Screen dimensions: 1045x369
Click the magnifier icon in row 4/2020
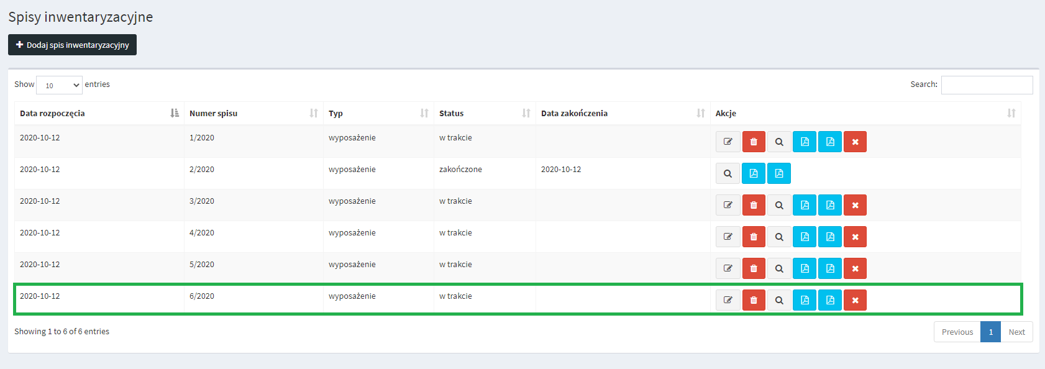tap(779, 237)
